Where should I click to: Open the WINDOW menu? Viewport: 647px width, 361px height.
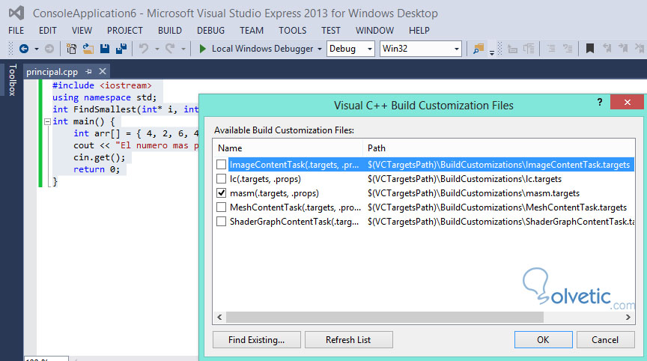374,31
